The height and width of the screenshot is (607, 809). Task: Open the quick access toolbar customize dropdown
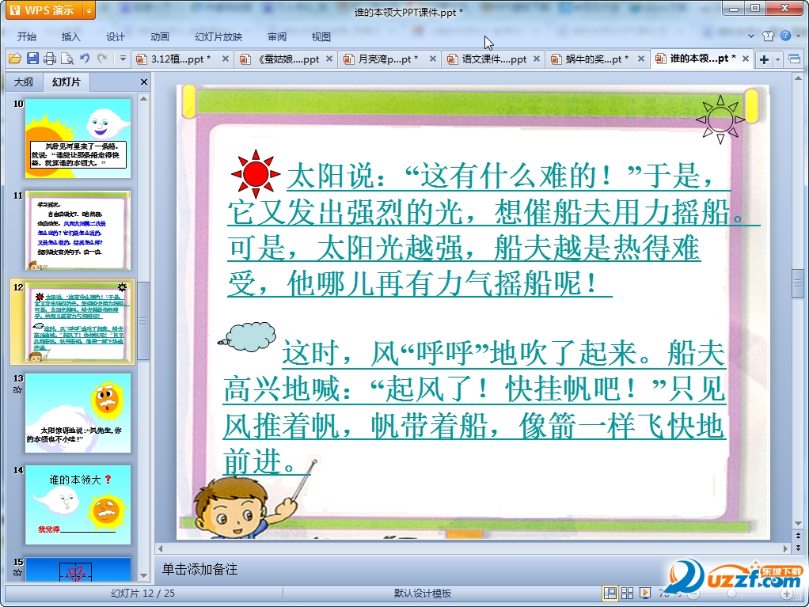123,59
